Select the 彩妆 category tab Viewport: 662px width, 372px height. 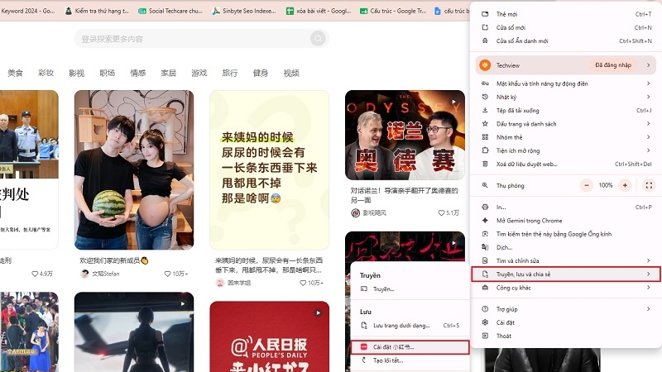[x=46, y=73]
